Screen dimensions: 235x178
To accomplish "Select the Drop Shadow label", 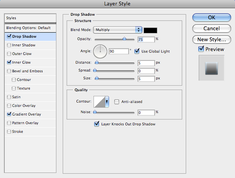I will 24,37.
